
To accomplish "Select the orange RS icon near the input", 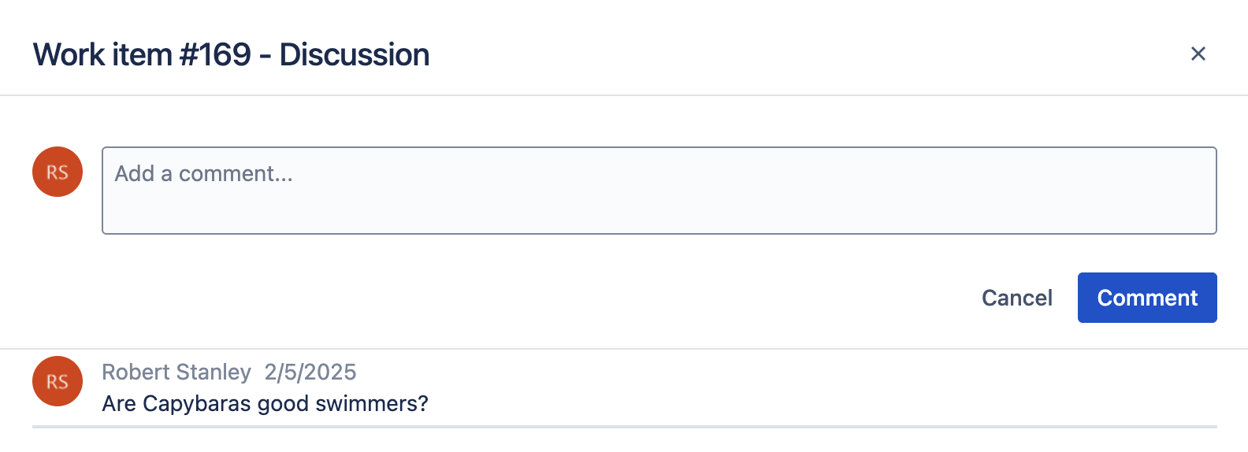I will click(58, 172).
